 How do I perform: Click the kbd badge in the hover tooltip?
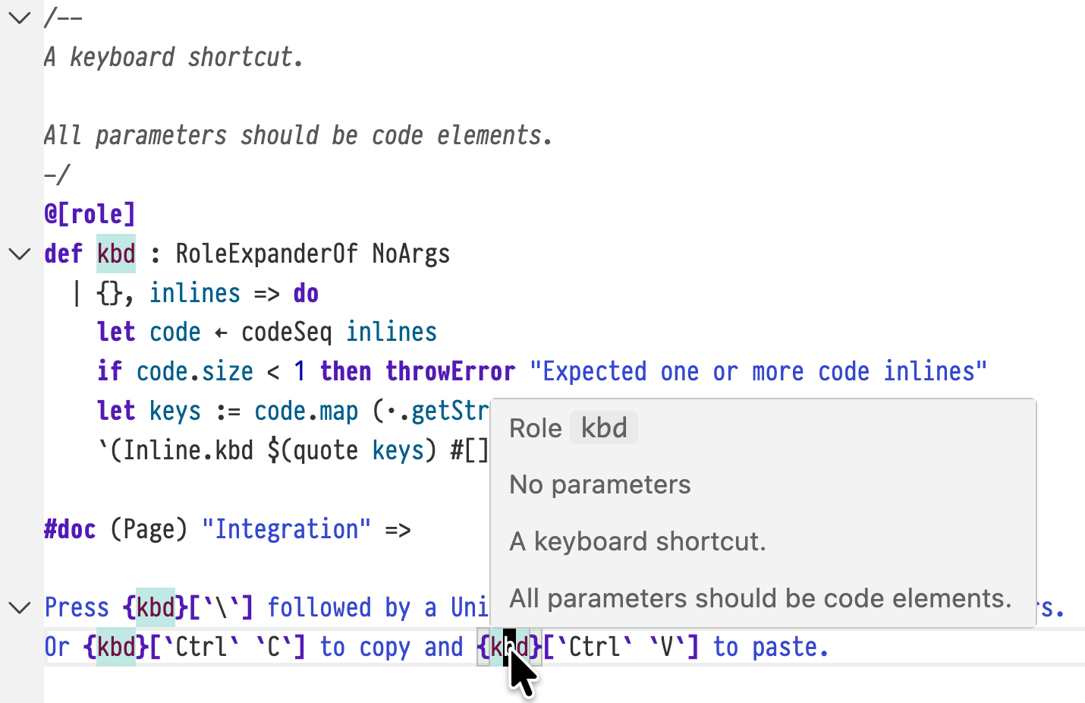pos(603,427)
